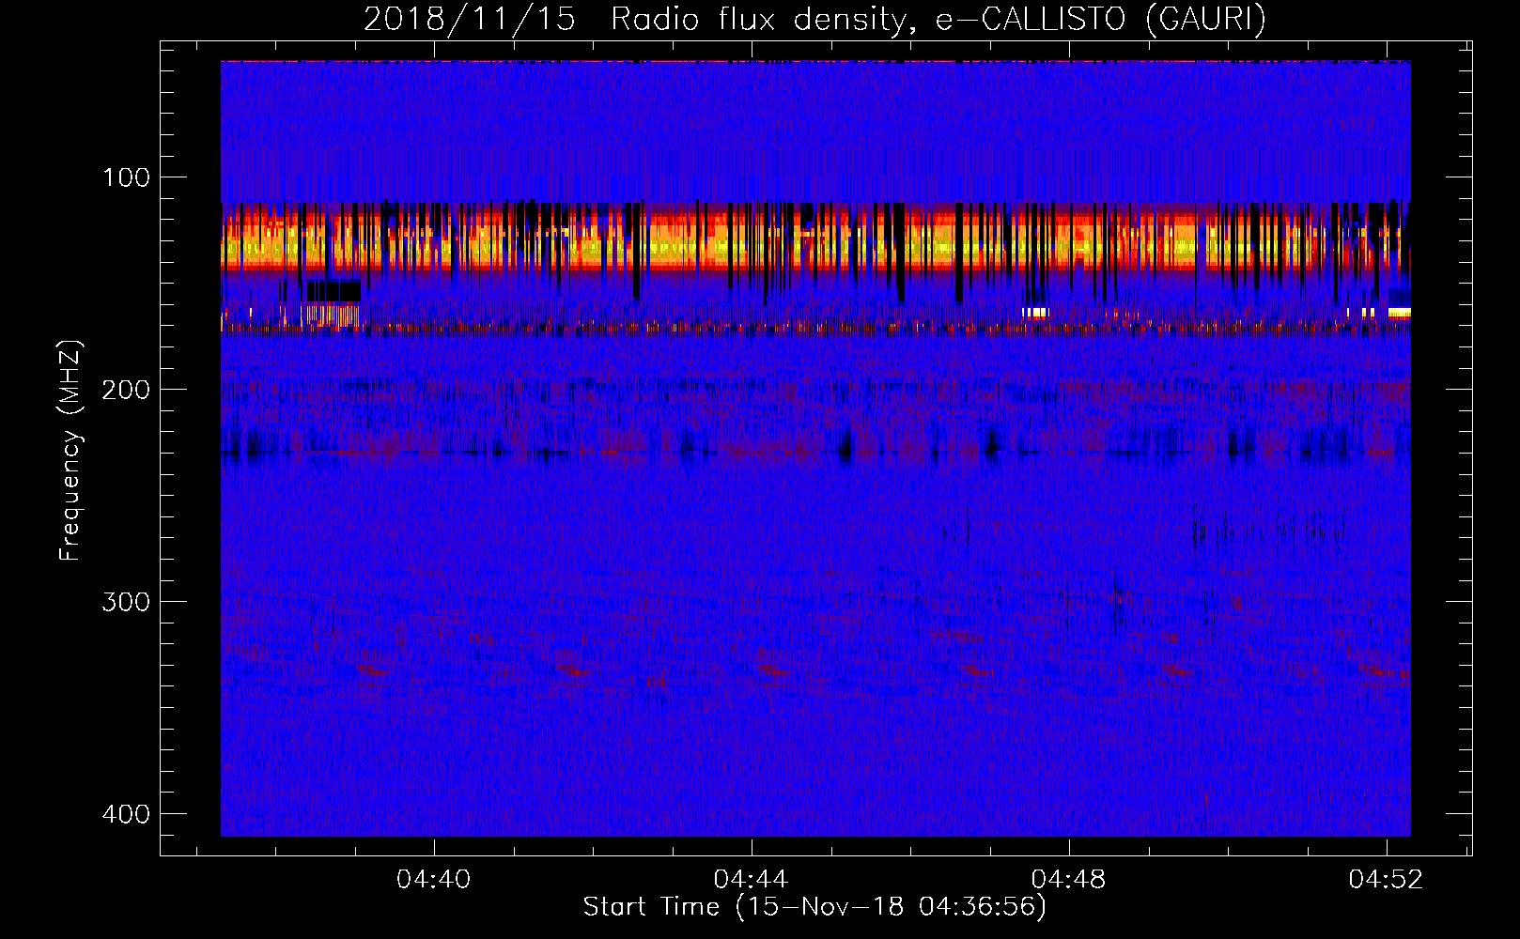
Task: Click the 04:48 time tick label
Action: coord(1068,880)
